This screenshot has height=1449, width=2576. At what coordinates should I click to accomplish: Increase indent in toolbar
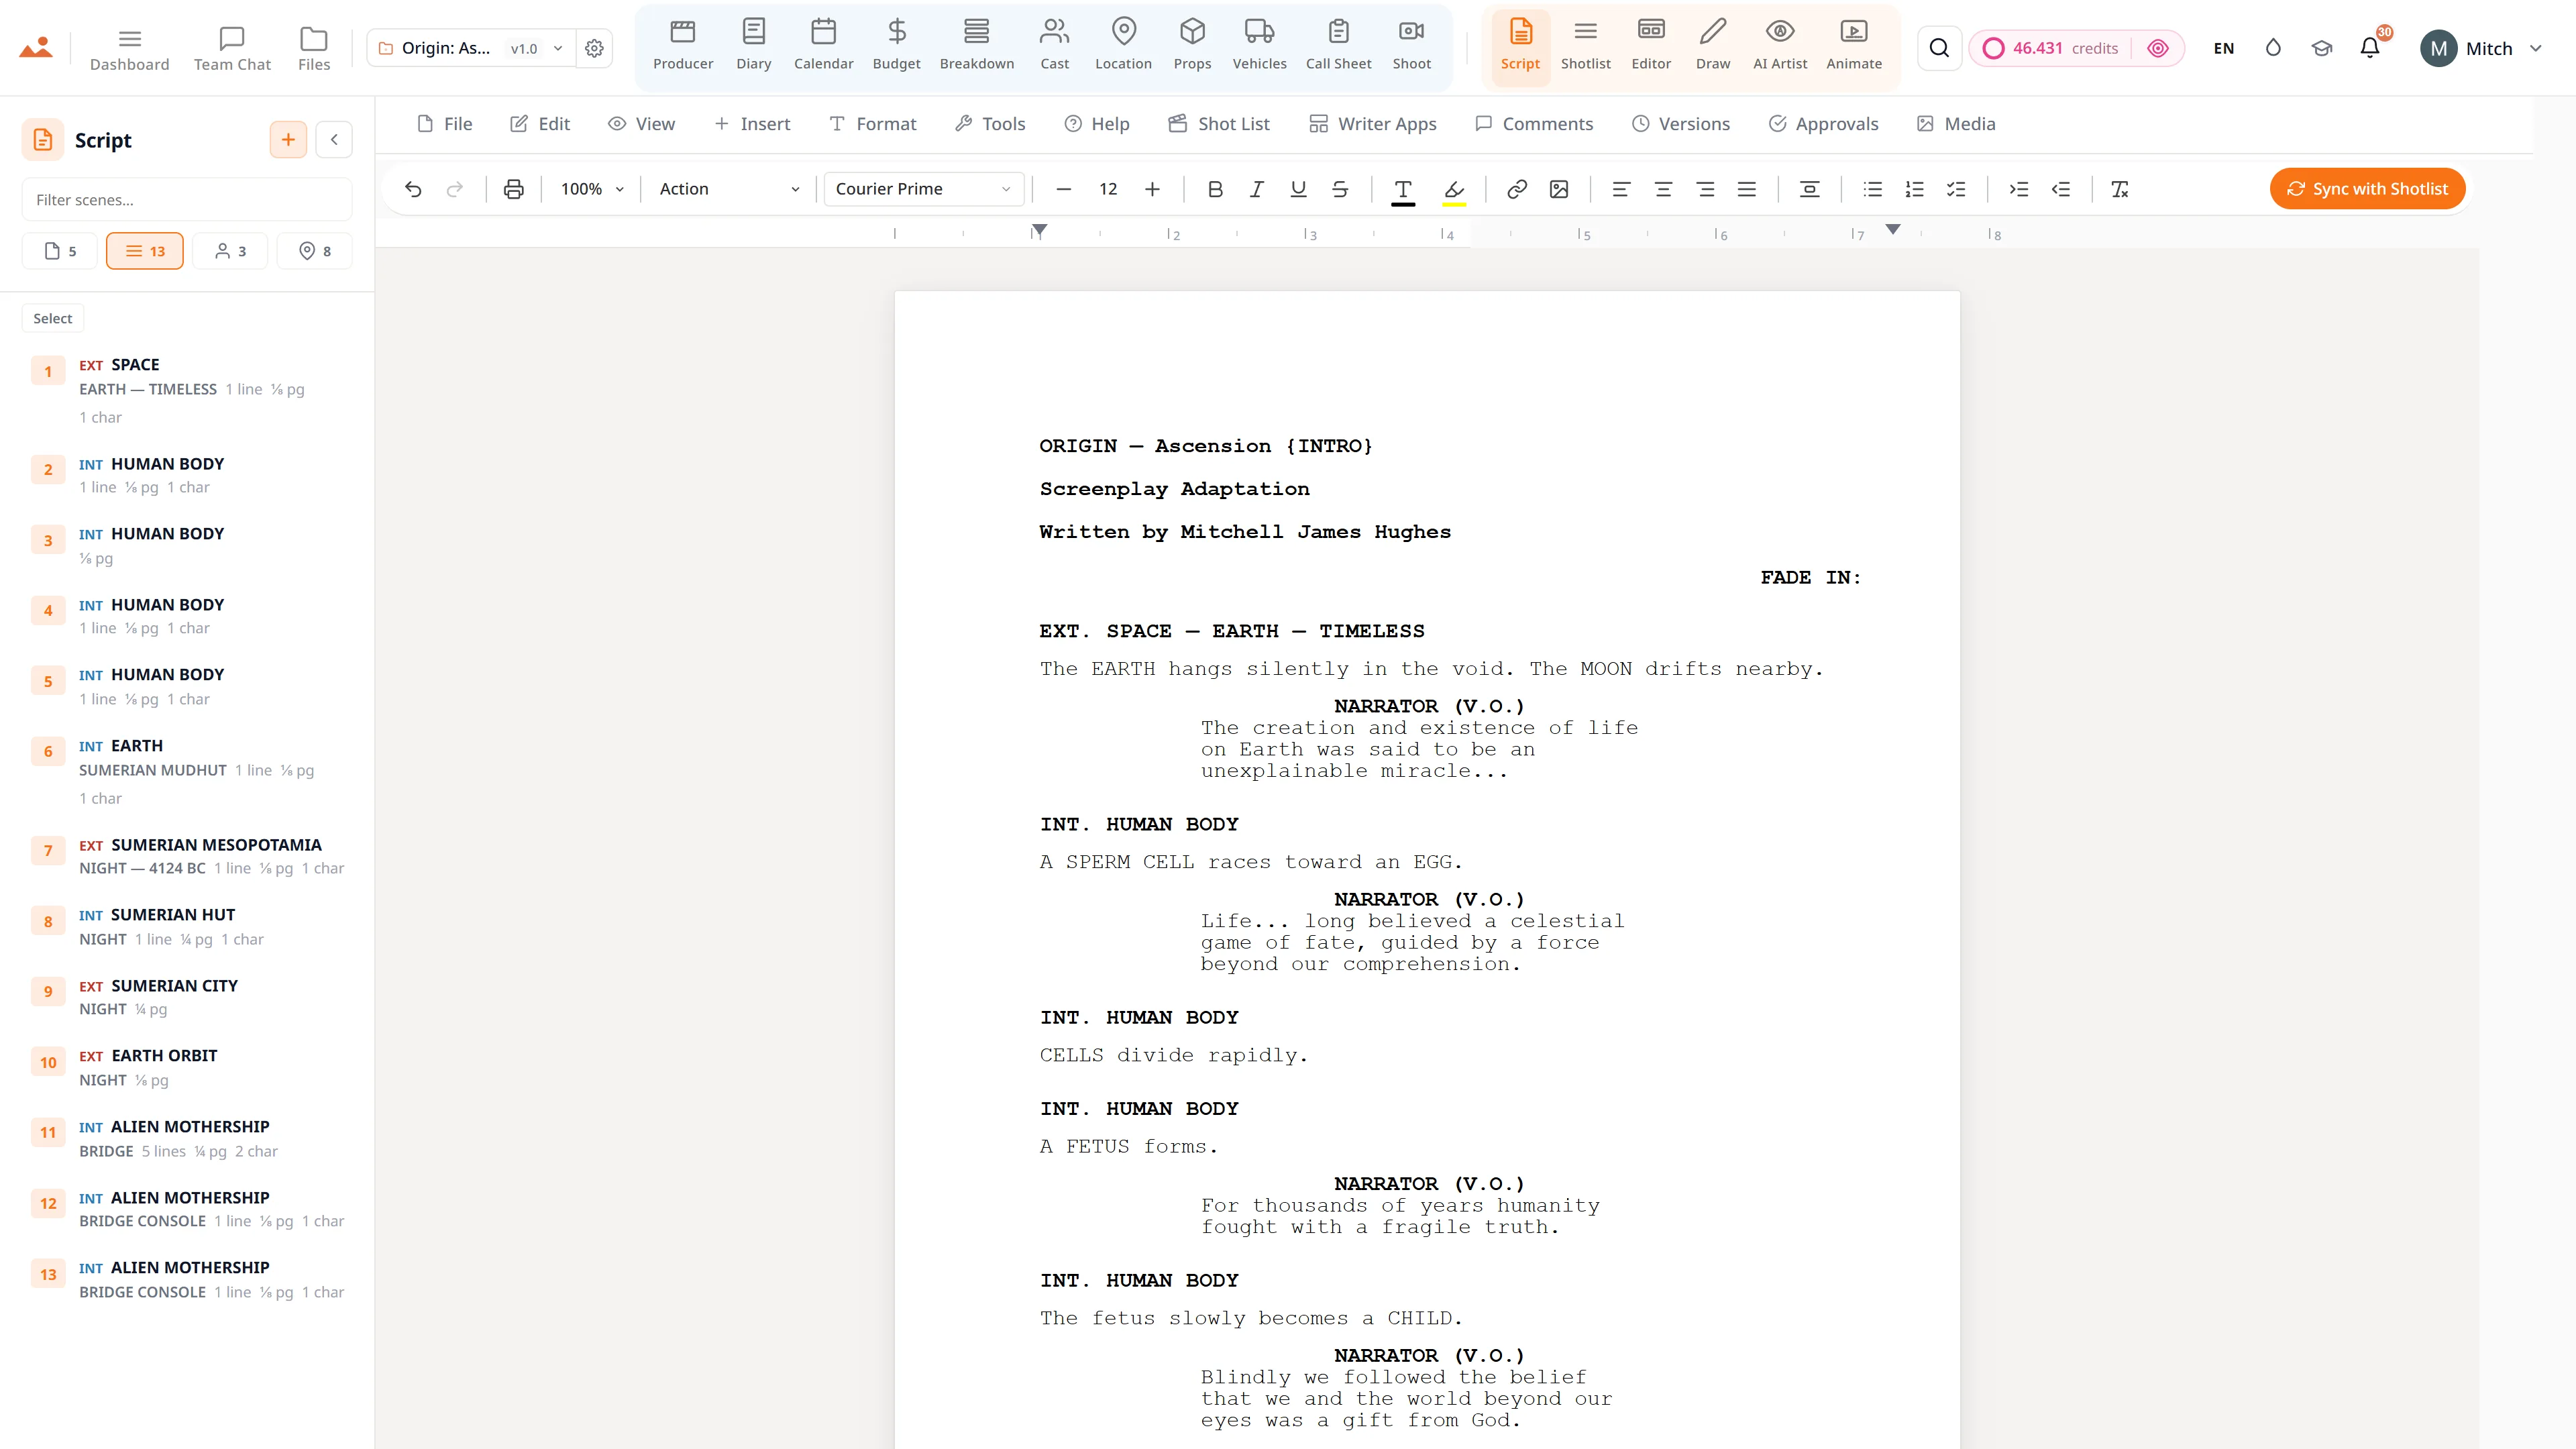pos(2019,189)
